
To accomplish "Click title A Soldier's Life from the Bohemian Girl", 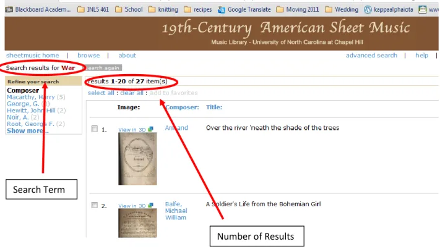I will (263, 204).
